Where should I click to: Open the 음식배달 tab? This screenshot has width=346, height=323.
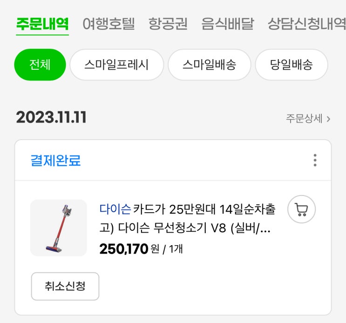(228, 24)
